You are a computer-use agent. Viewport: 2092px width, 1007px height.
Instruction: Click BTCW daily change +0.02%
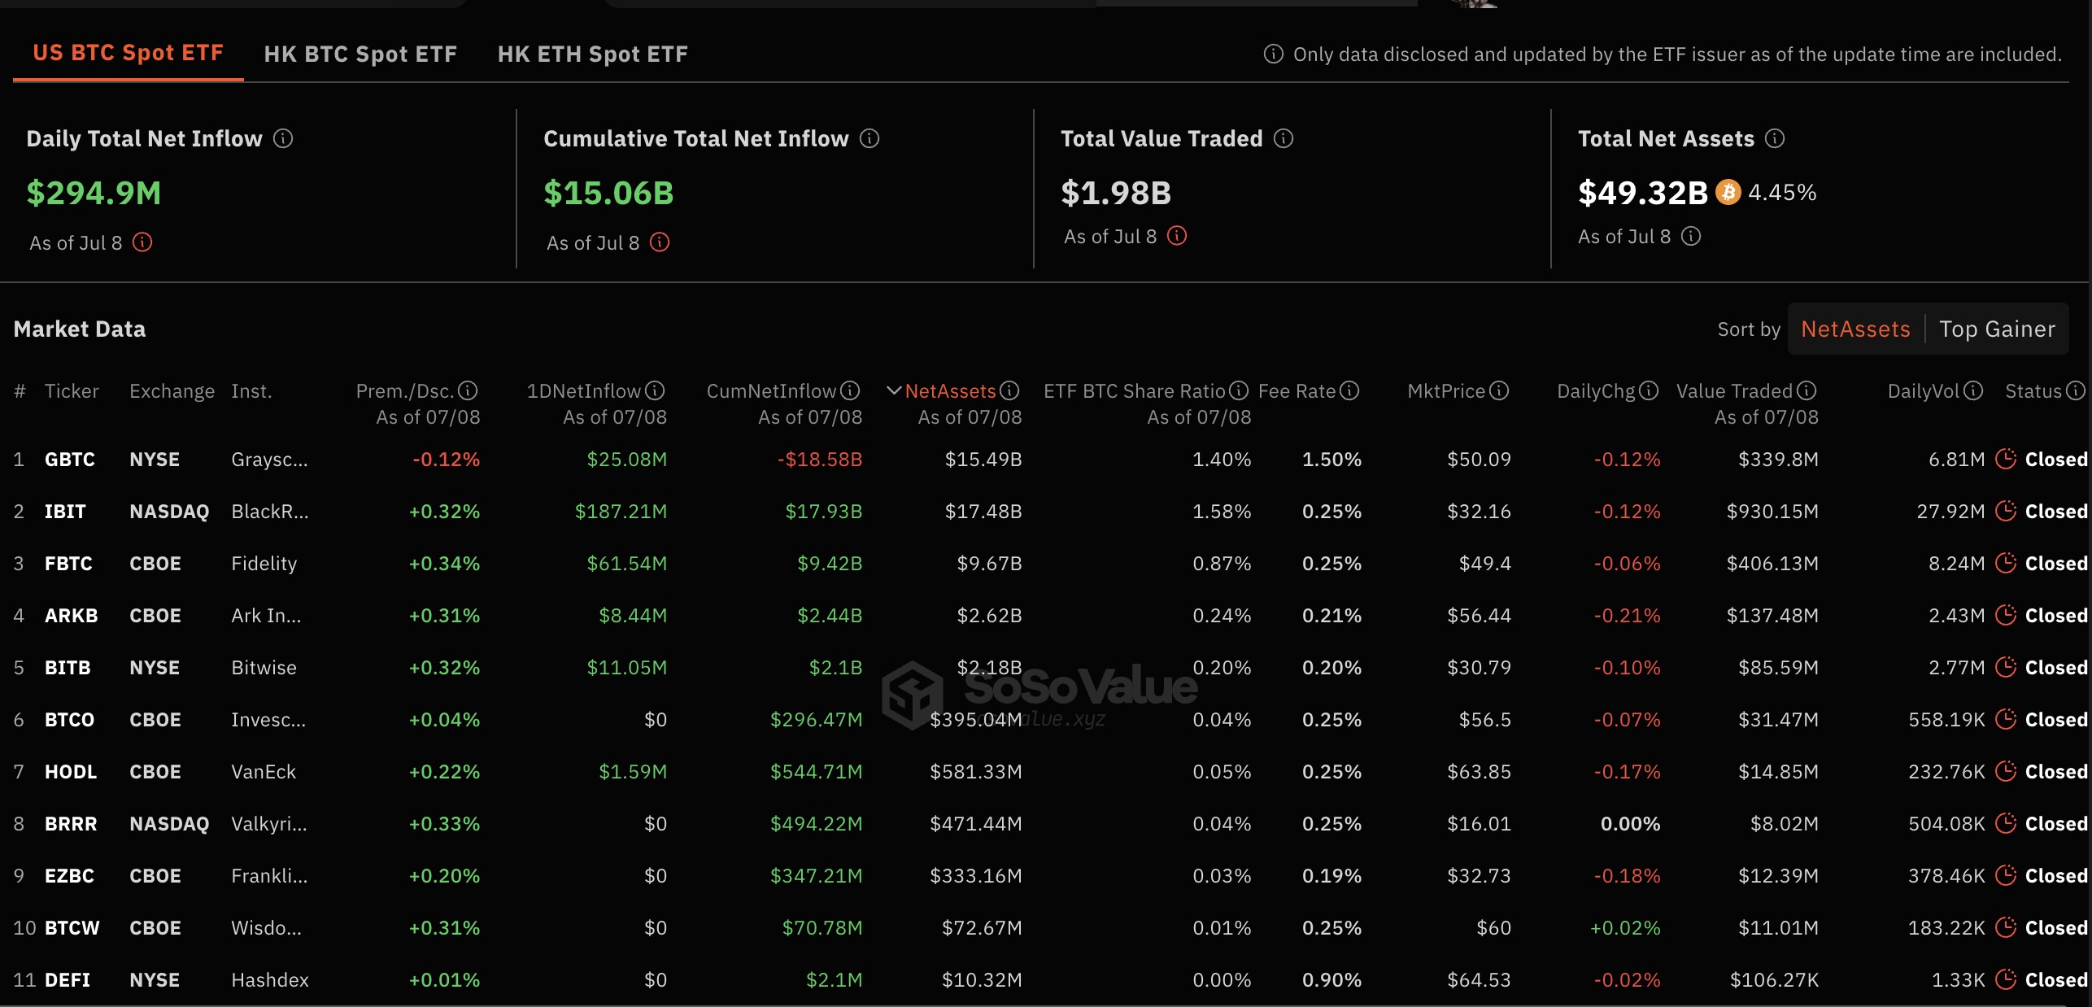(1625, 927)
